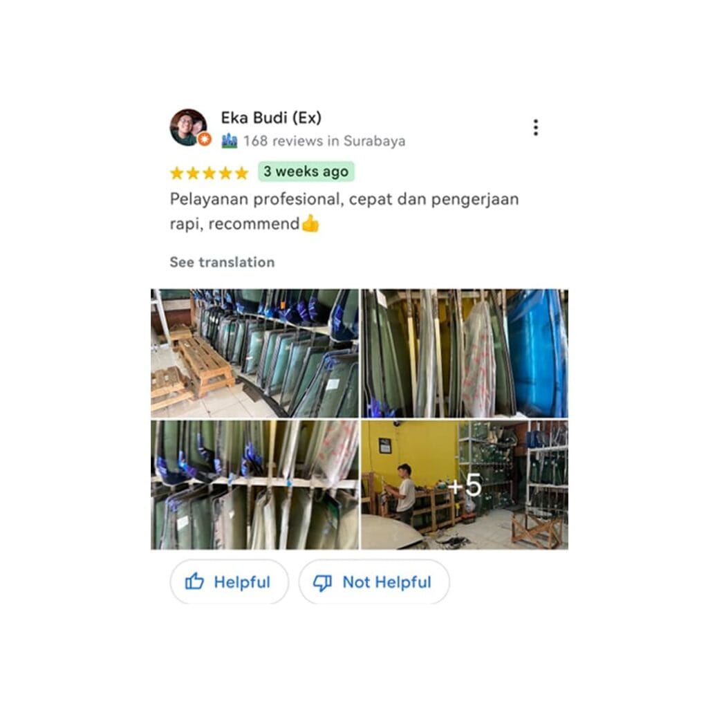This screenshot has height=708, width=708.
Task: Click the thumbs-down icon in Not Helpful
Action: (322, 582)
